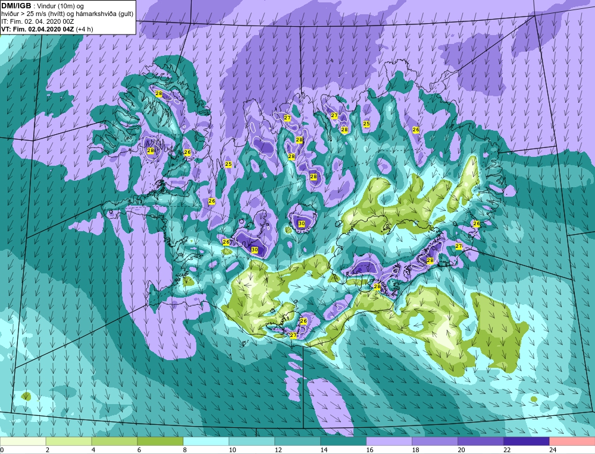Pick the 10–12 m/s light teal legend swatch
Viewport: 595px width, 454px height.
coord(252,442)
